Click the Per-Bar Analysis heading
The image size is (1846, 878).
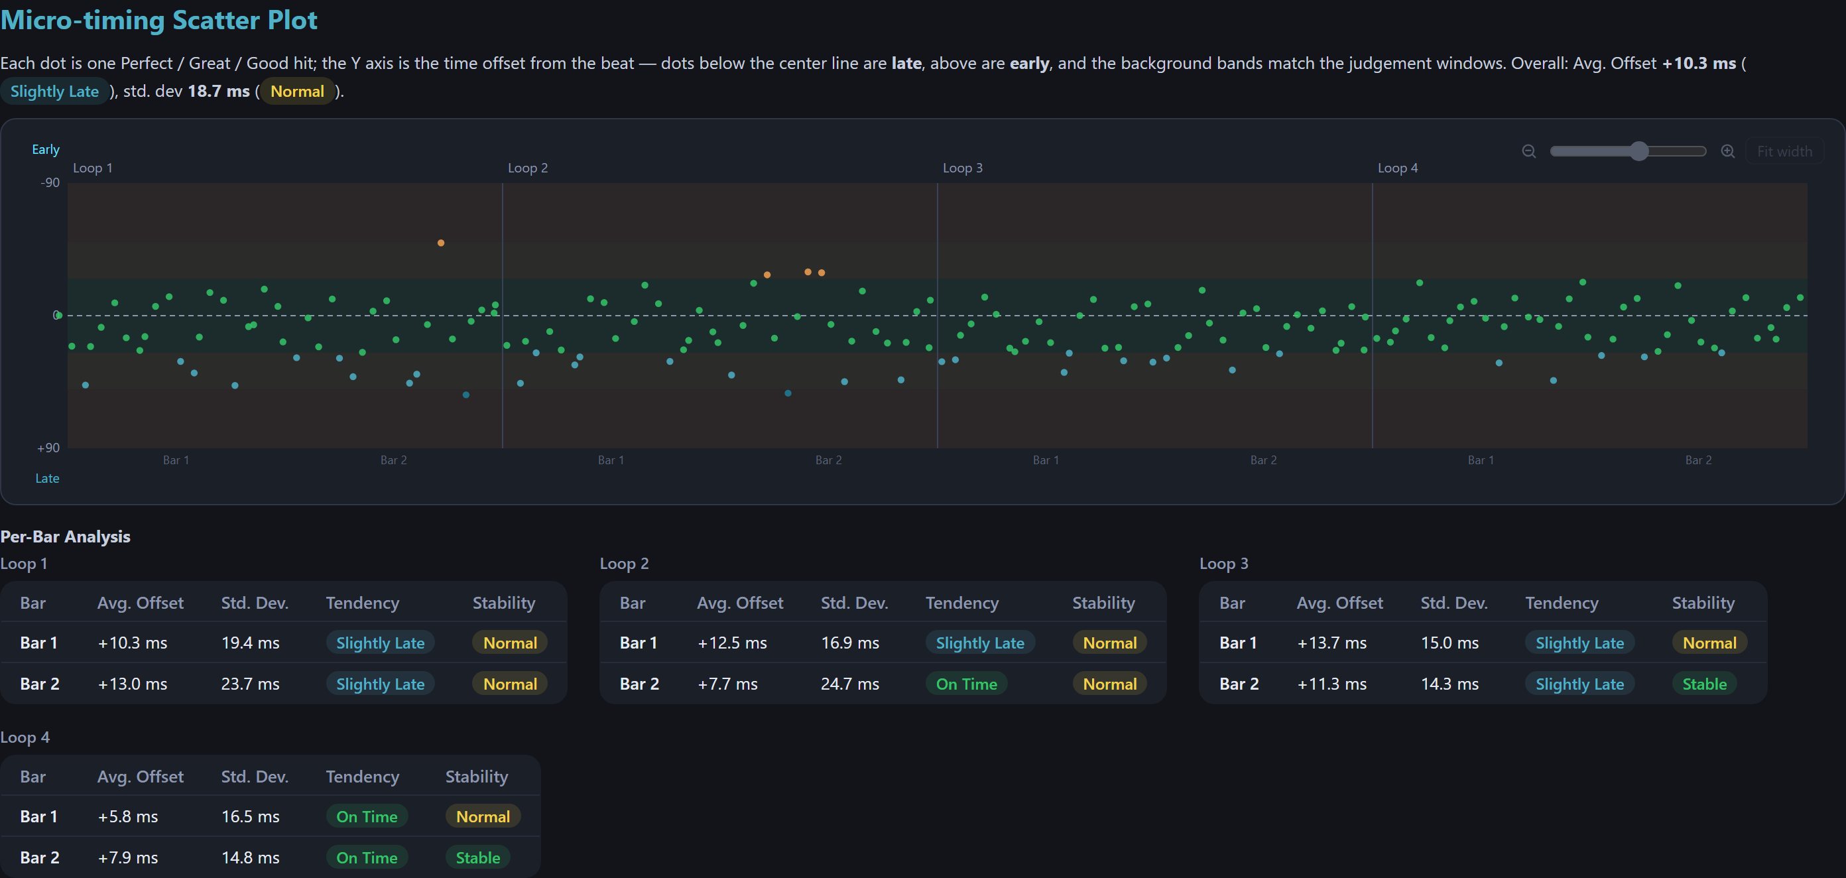point(65,536)
